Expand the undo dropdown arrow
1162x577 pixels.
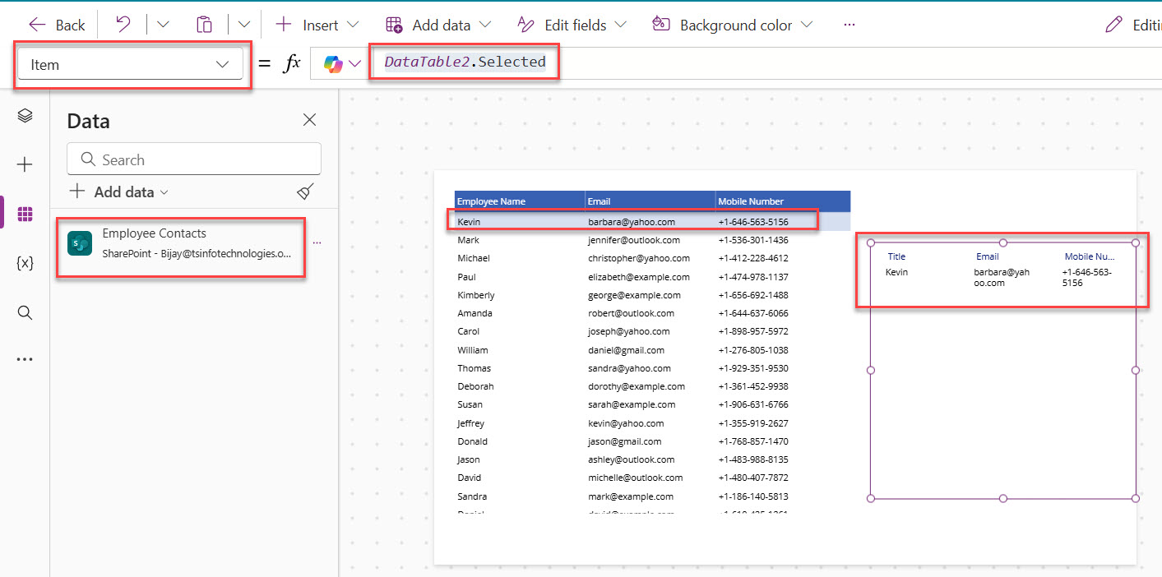click(162, 25)
